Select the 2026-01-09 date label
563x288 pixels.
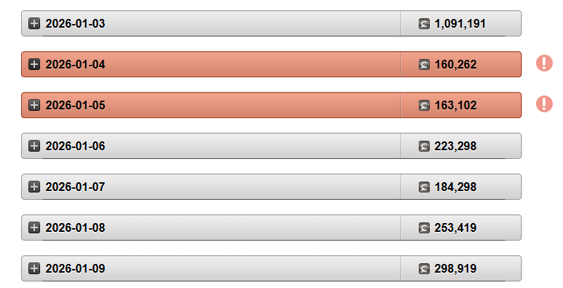point(76,268)
